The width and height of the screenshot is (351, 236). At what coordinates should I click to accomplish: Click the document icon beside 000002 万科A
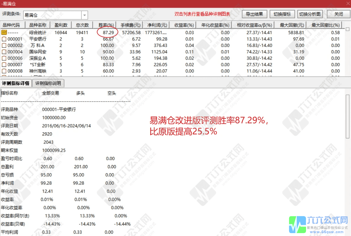4,46
